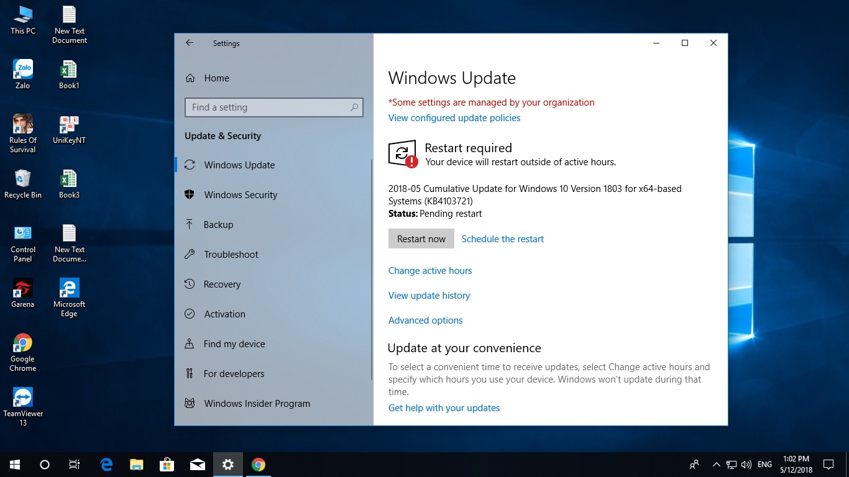This screenshot has width=849, height=477.
Task: Open Mail app from taskbar
Action: tap(198, 465)
